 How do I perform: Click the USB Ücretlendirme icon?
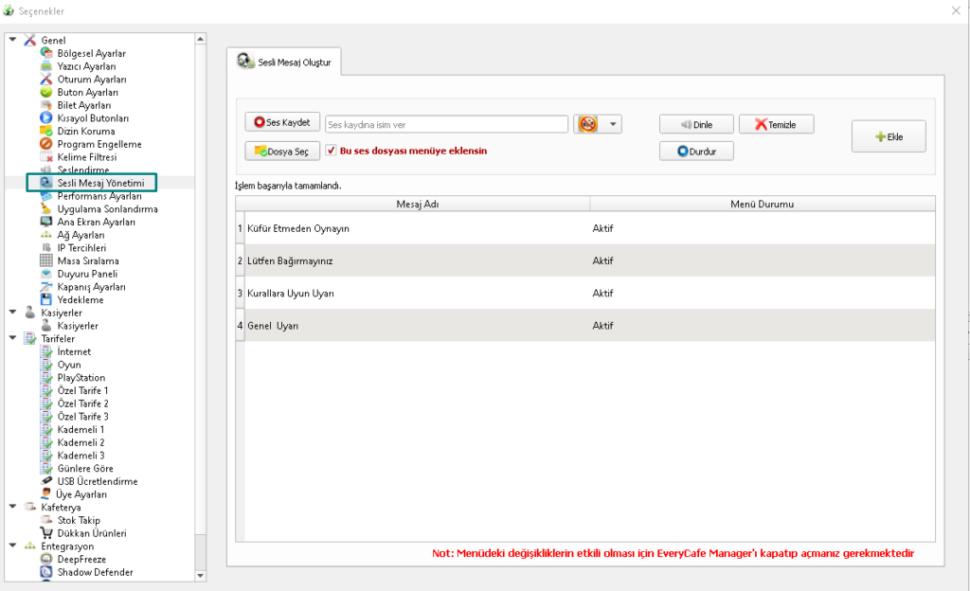[46, 481]
